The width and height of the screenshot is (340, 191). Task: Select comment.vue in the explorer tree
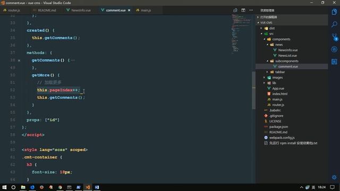[x=292, y=66]
